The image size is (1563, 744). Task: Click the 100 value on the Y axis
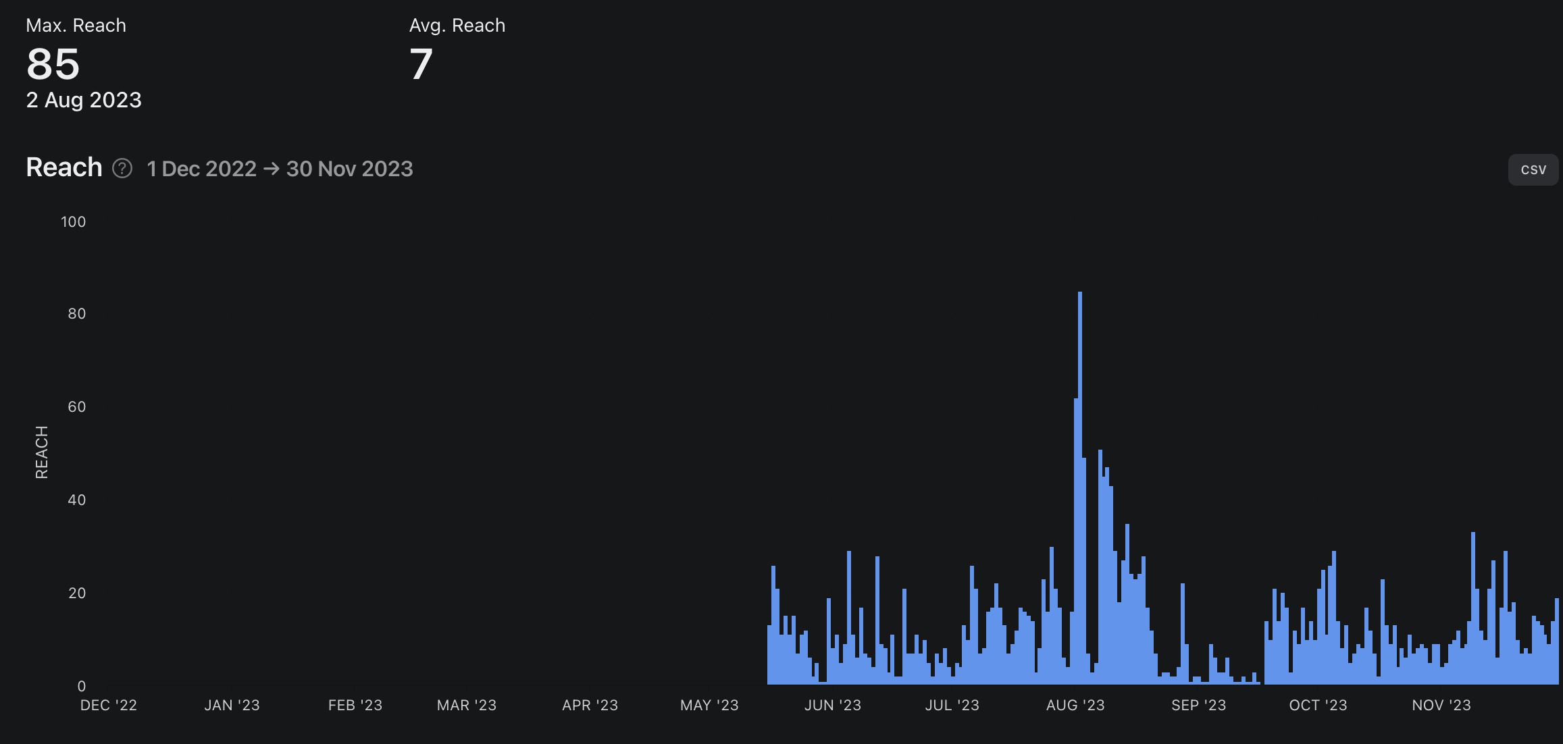[74, 222]
